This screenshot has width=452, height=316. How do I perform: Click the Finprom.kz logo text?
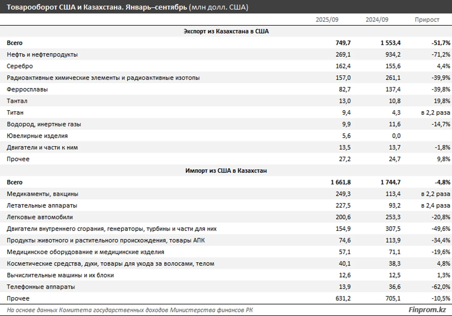click(427, 310)
